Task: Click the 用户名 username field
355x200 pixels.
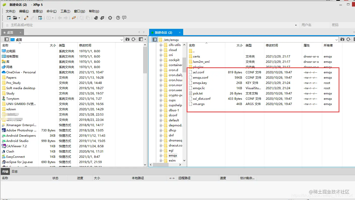Action: tap(314, 25)
